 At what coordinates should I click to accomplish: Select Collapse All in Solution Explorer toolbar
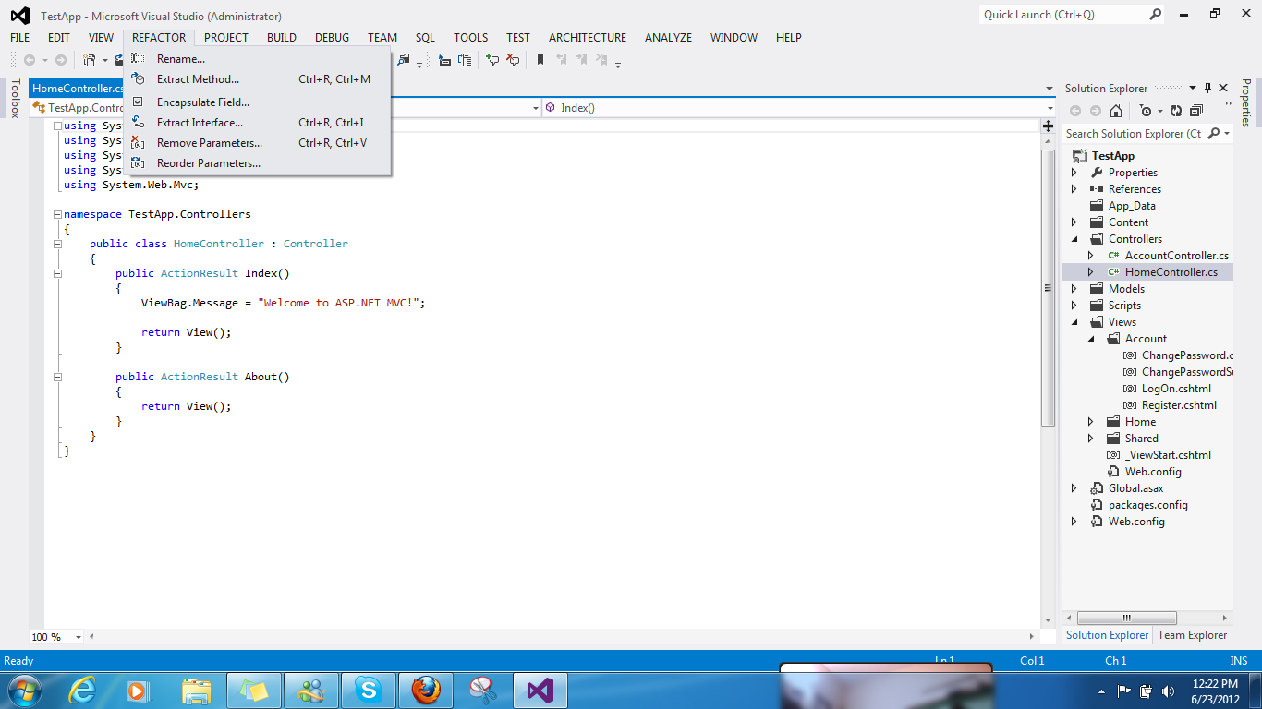(x=1195, y=111)
